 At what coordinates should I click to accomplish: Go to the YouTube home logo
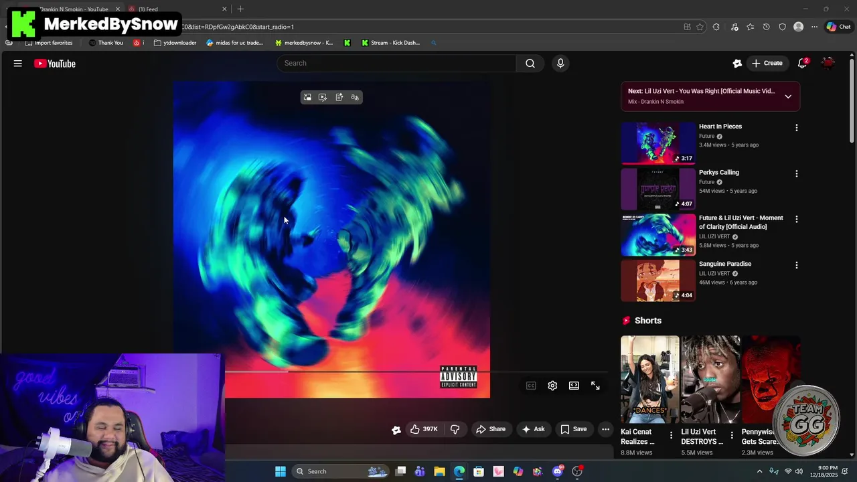(55, 64)
